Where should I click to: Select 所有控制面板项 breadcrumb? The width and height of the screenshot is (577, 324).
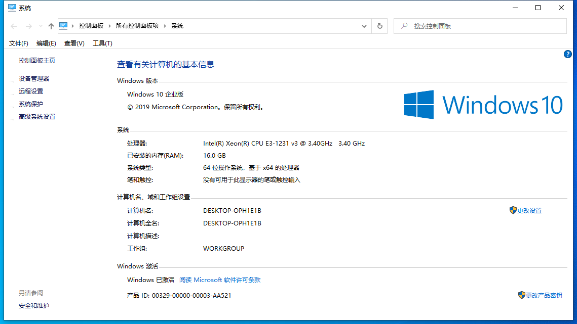click(137, 26)
